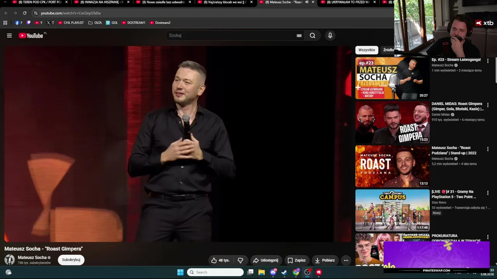
Task: Open Two Point Campus live thumbnail
Action: pos(392,210)
